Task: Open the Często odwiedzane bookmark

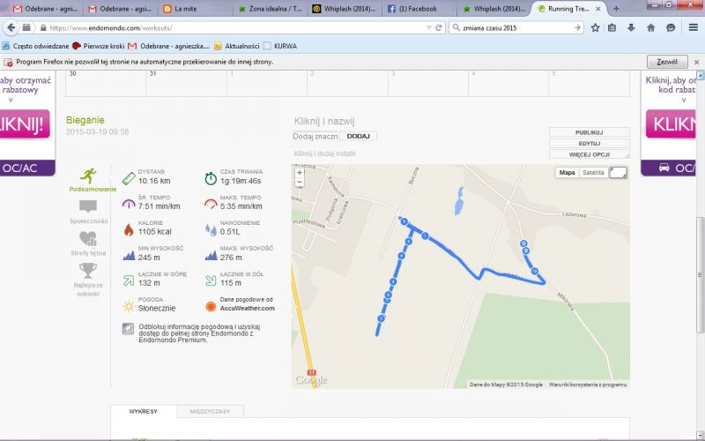Action: point(36,46)
